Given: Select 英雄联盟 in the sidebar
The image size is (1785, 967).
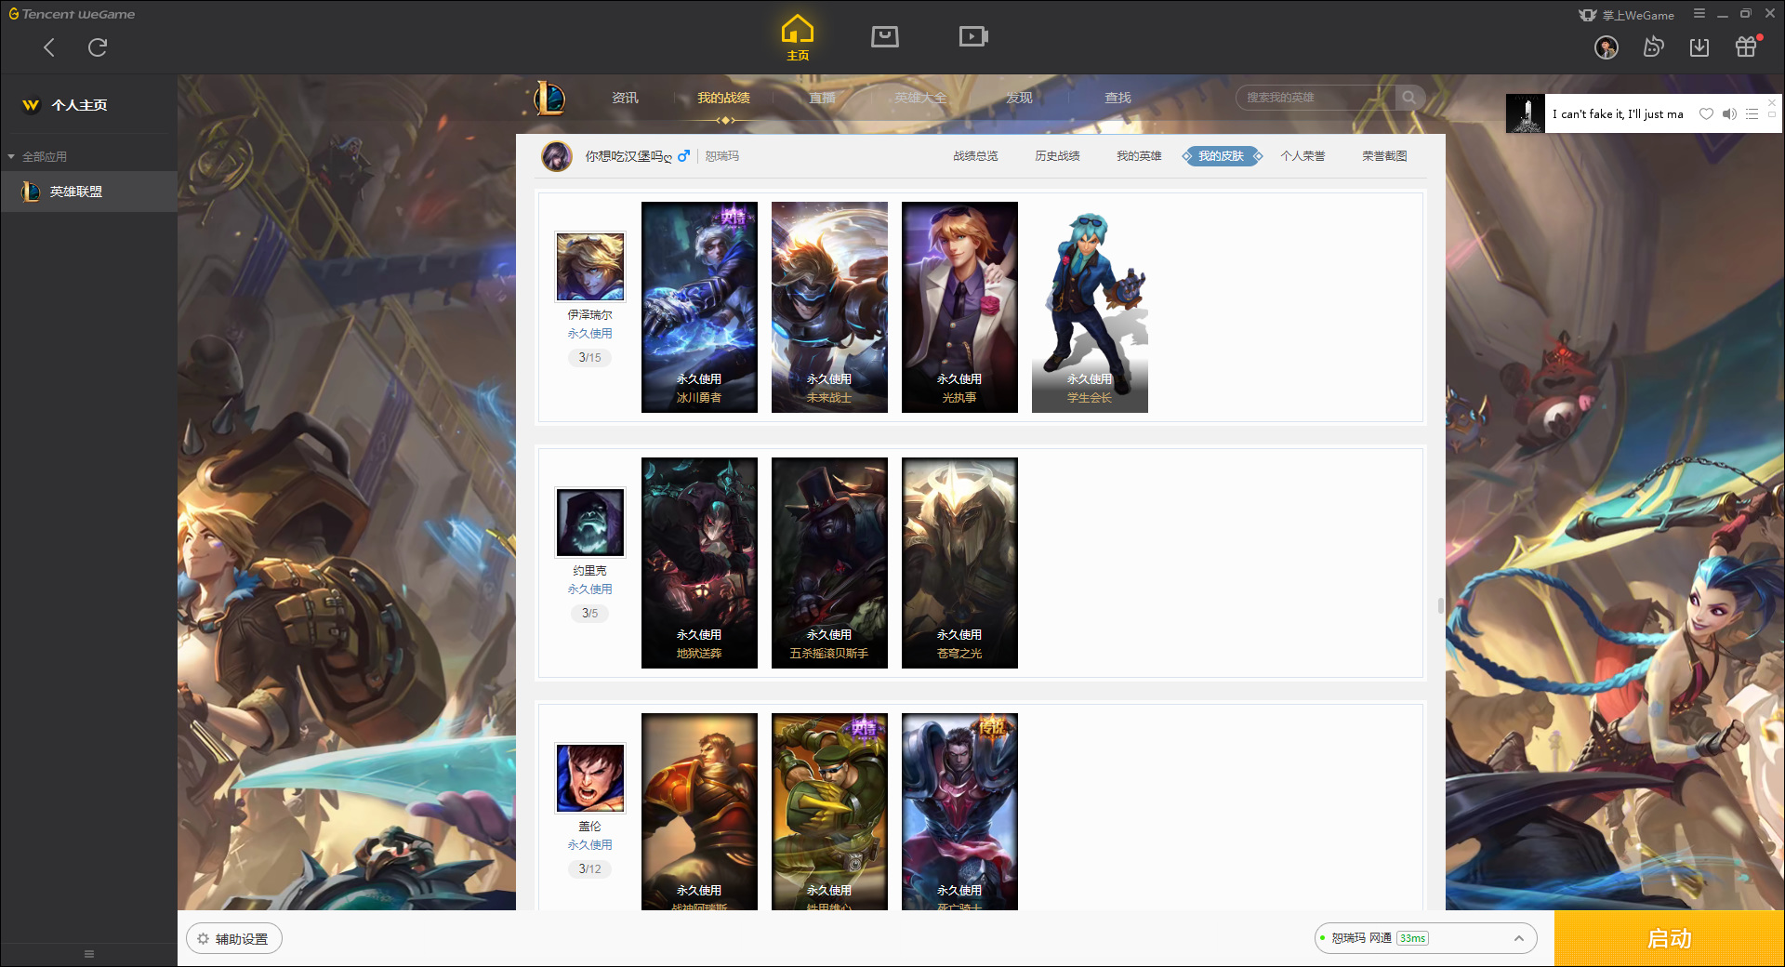Looking at the screenshot, I should coord(88,192).
